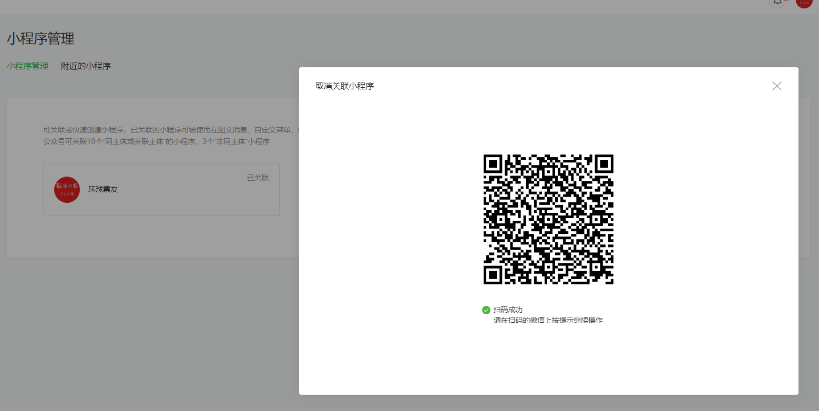Screen dimensions: 819x411
Task: Open the account avatar at top right
Action: tap(804, 2)
